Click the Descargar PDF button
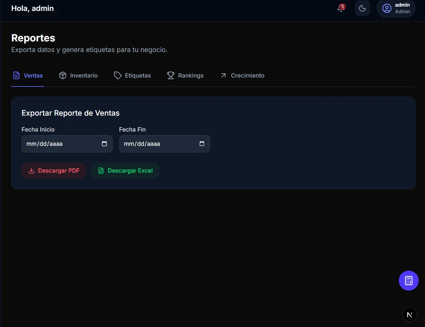 [54, 171]
